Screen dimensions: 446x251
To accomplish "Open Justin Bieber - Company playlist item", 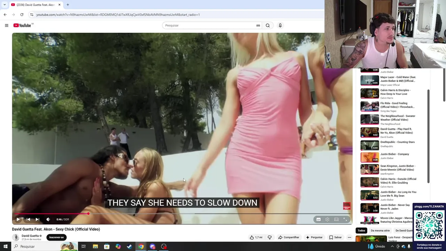I will click(389, 157).
